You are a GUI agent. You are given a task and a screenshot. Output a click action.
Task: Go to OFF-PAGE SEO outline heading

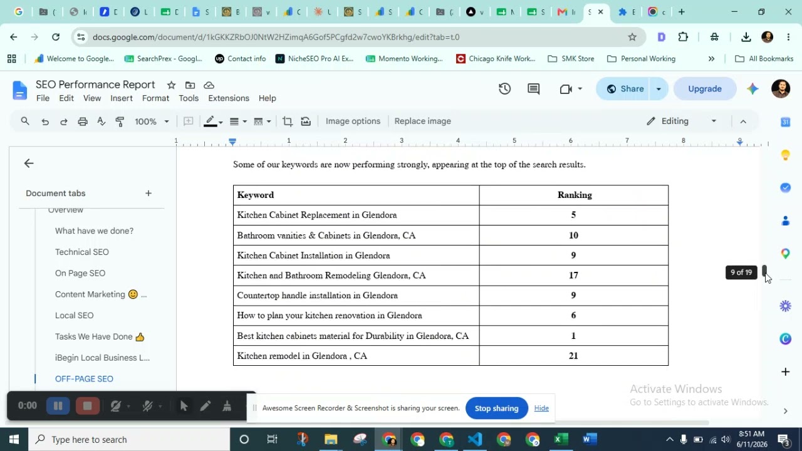tap(84, 379)
